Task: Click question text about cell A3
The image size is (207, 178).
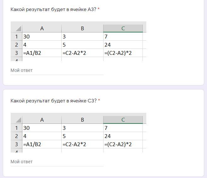Action: tap(53, 9)
